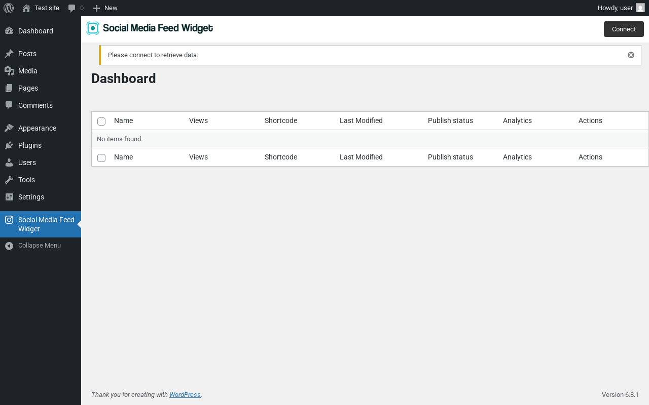Click the Tools wrench icon
This screenshot has height=405, width=649.
(9, 180)
